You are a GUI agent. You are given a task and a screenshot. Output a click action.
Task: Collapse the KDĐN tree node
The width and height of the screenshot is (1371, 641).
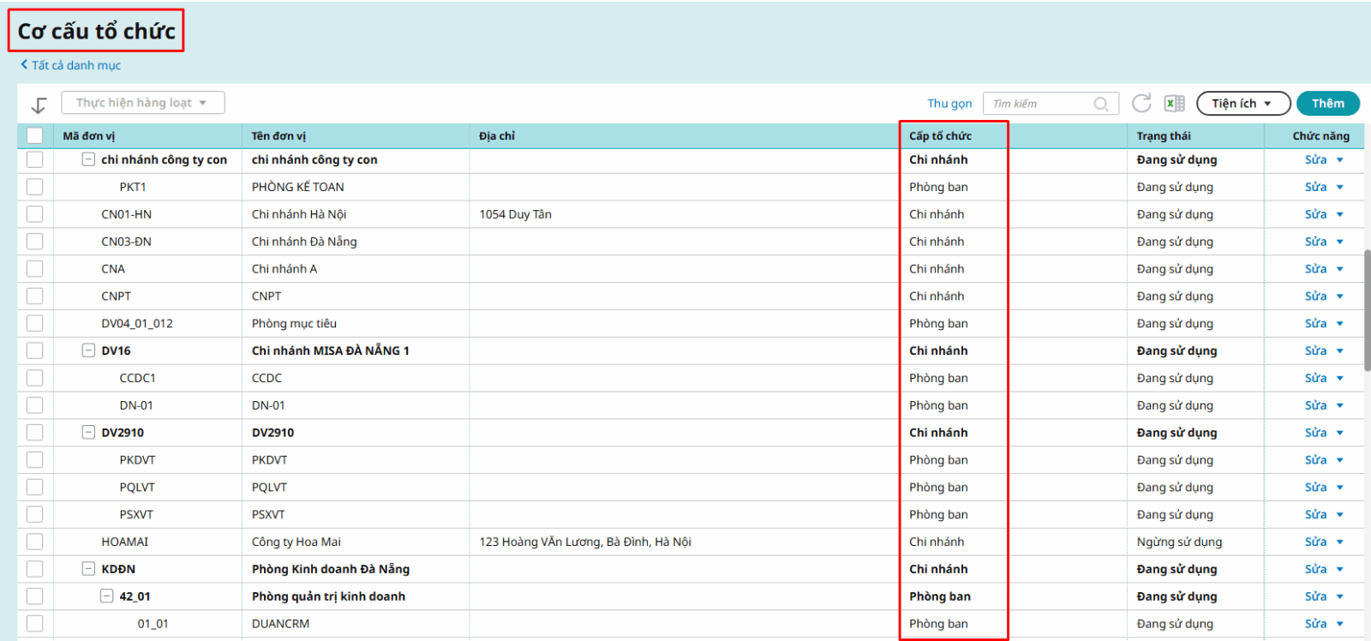tap(88, 569)
